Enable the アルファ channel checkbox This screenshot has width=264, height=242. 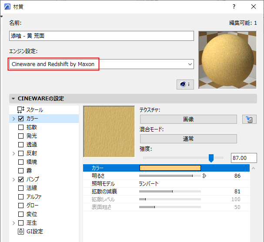coord(21,197)
